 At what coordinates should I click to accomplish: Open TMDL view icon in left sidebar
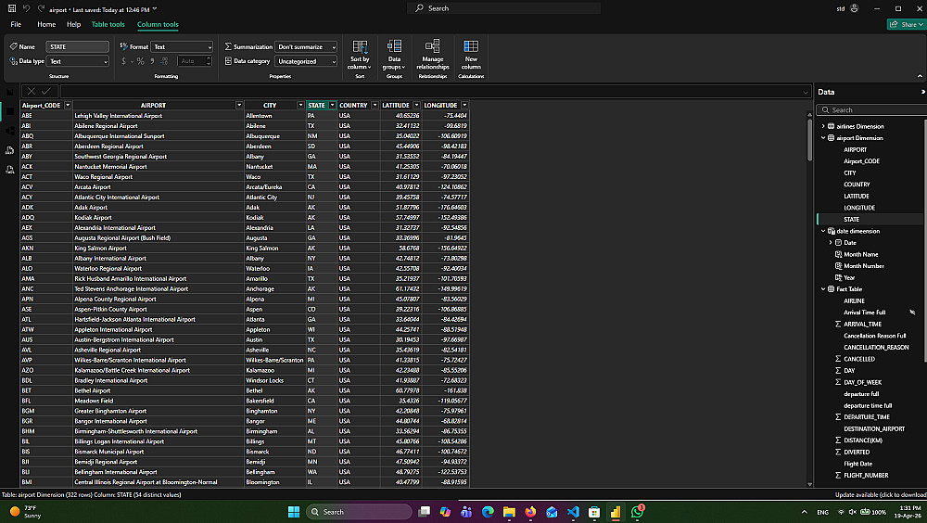click(x=10, y=170)
